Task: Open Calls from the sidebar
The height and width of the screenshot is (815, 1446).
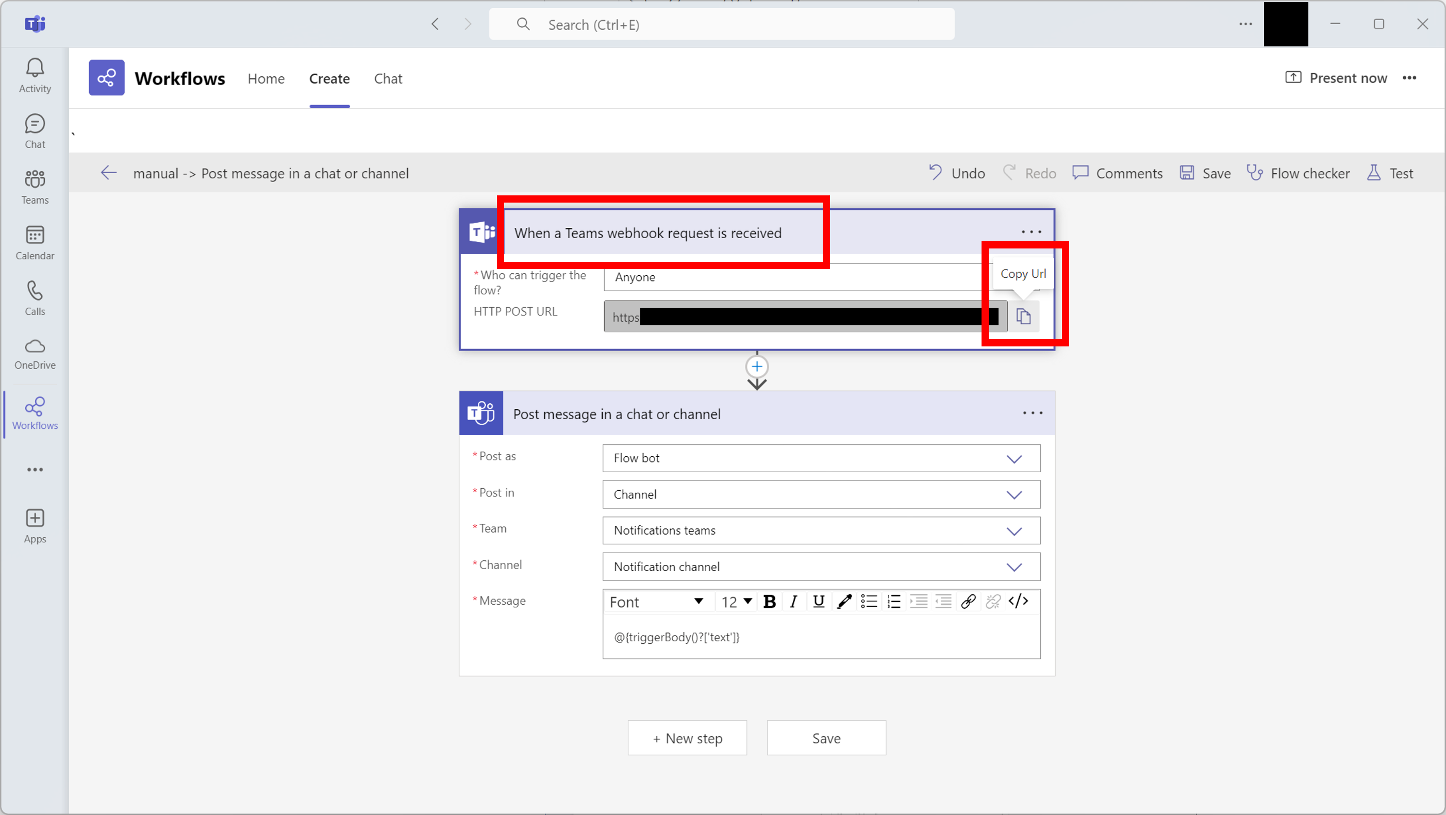Action: (x=35, y=298)
